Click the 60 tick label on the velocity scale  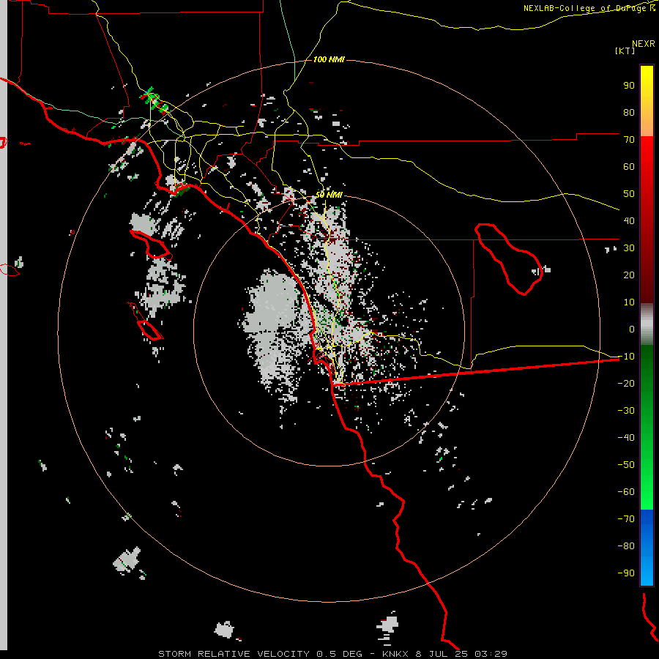pyautogui.click(x=629, y=167)
